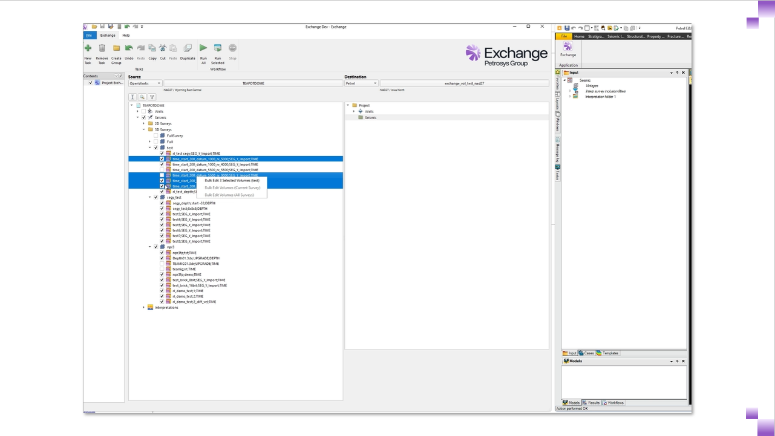Click the Copy icon in the Tasks group
Screen dimensions: 775x436
(x=153, y=50)
